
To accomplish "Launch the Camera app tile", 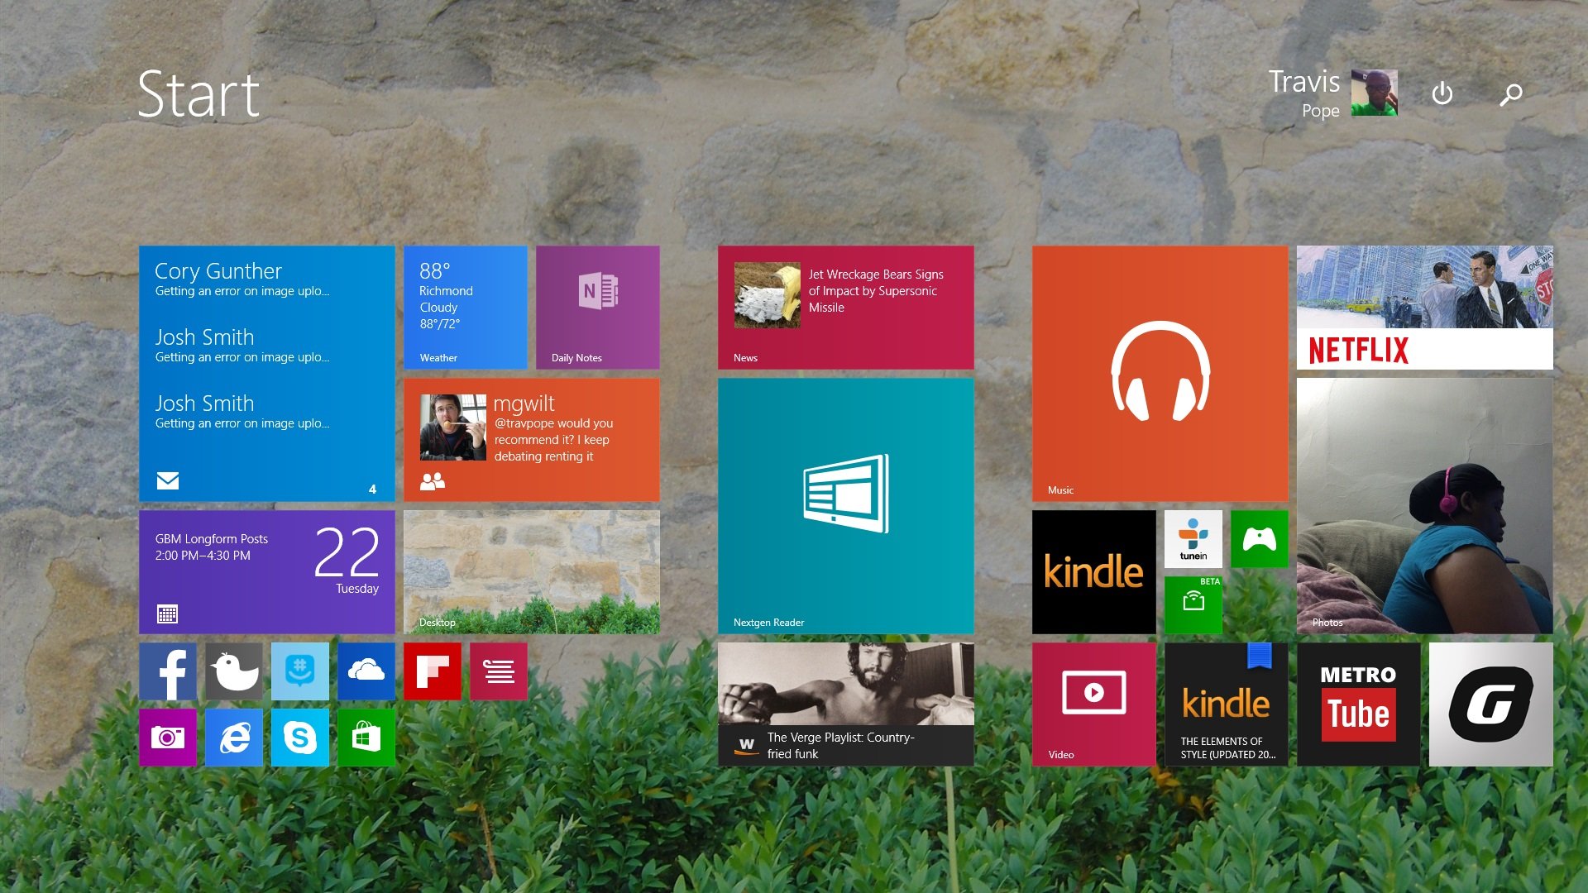I will [168, 737].
